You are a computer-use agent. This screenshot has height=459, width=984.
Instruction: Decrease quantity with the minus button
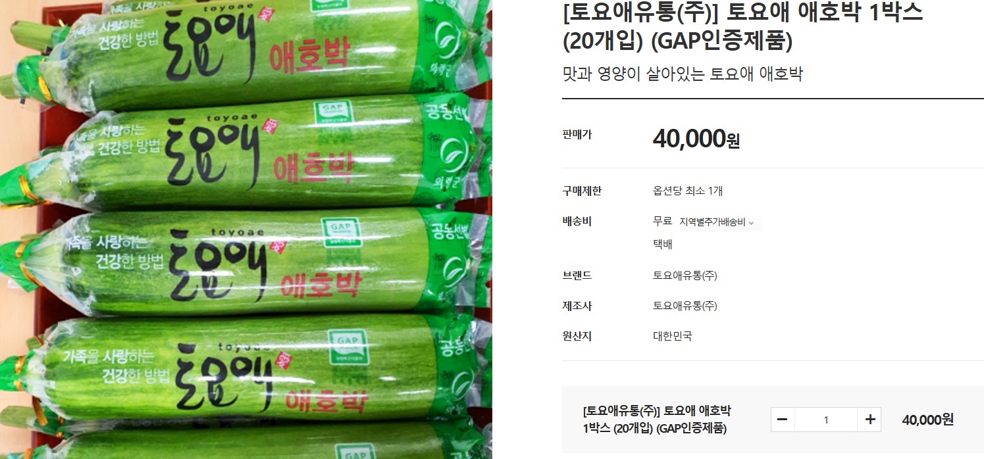[x=783, y=420]
